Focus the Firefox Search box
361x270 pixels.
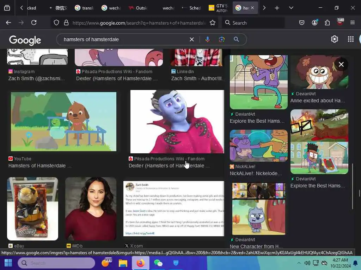(x=253, y=23)
